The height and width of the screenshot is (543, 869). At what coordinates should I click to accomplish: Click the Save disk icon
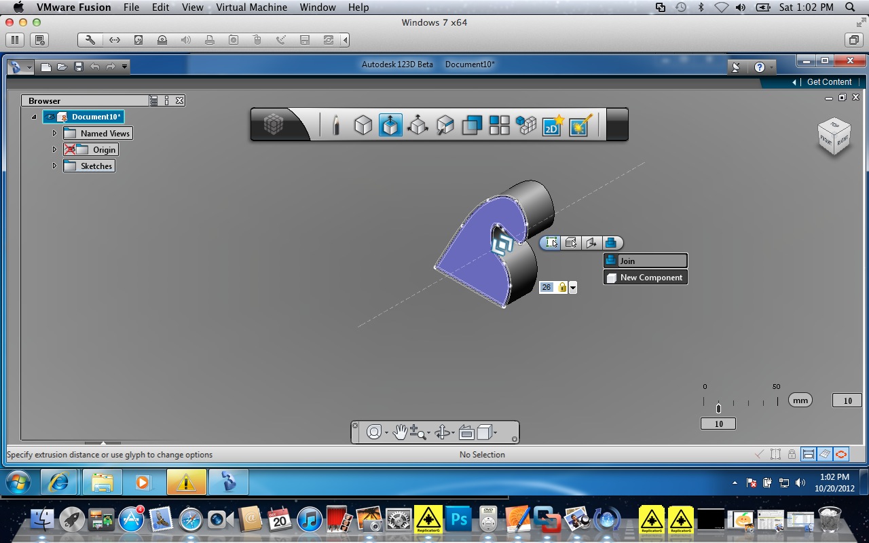point(78,67)
